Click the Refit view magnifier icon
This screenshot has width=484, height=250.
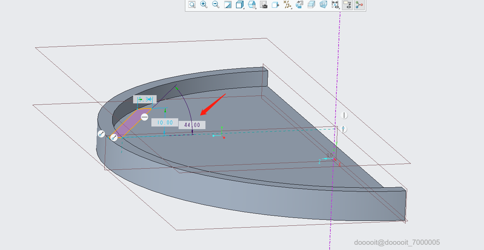[192, 5]
